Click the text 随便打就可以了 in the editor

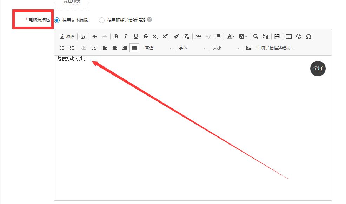tap(72, 58)
